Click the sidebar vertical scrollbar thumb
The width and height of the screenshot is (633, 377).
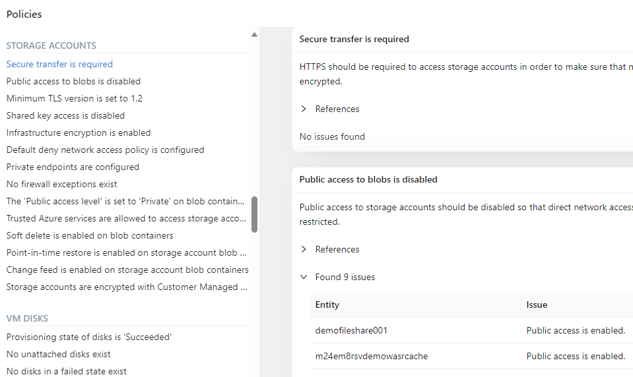coord(254,214)
